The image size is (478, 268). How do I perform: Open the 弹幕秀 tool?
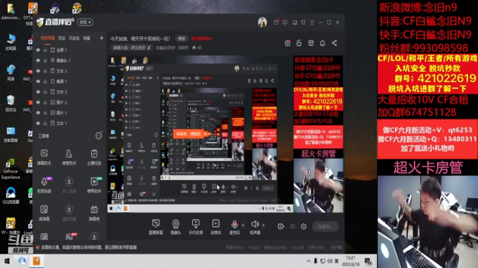[94, 213]
